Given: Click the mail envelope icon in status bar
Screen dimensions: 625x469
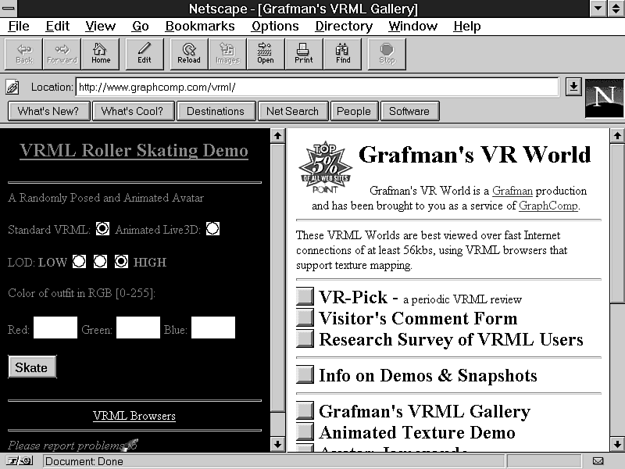Looking at the screenshot, I should 598,461.
